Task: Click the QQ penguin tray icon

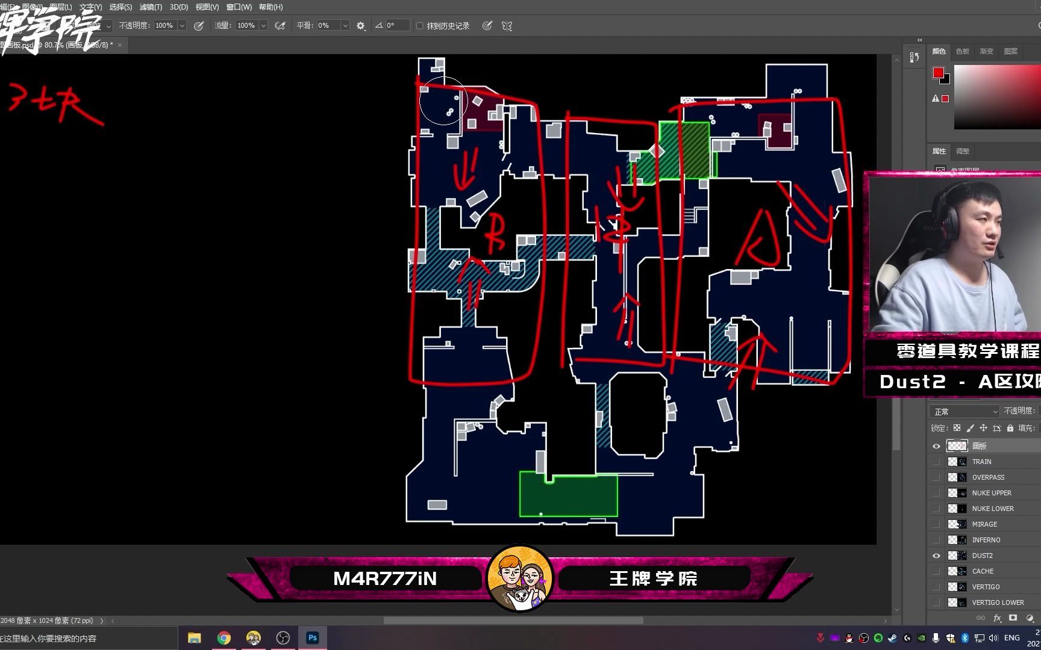Action: coord(849,638)
